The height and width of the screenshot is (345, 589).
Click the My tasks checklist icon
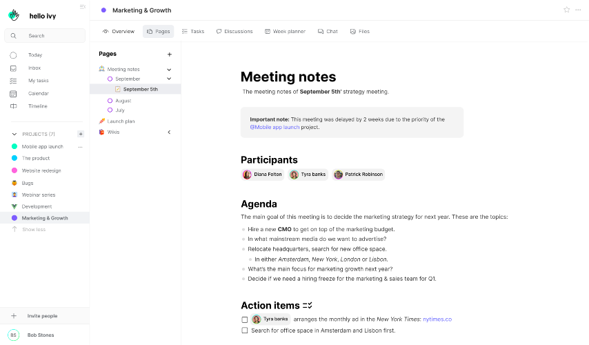[13, 81]
